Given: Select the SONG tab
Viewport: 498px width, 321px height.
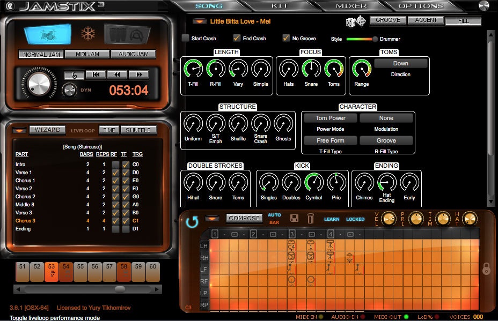Looking at the screenshot, I should click(209, 6).
